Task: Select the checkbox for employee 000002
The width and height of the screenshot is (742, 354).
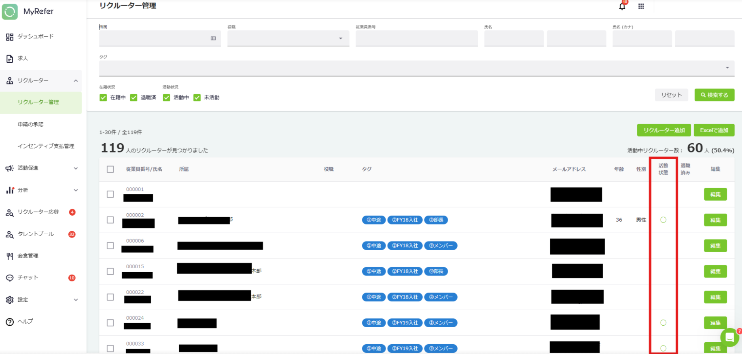Action: pos(110,220)
